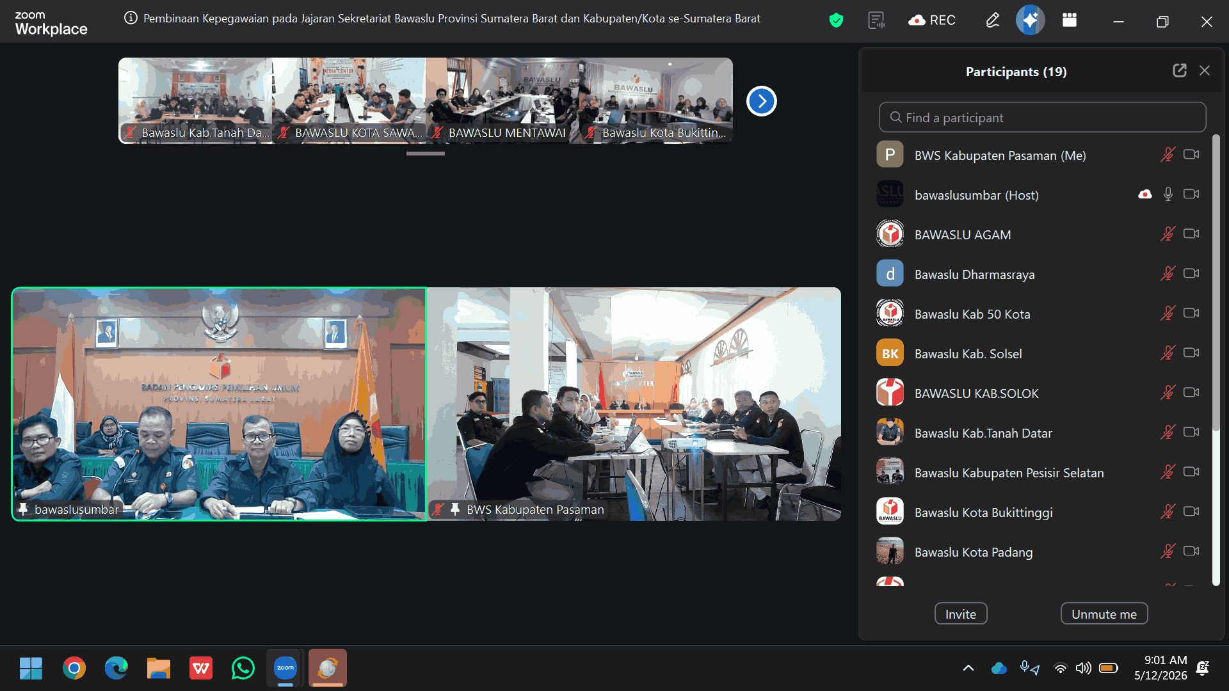Open WPS Office from the taskbar
Viewport: 1229px width, 691px height.
[201, 669]
